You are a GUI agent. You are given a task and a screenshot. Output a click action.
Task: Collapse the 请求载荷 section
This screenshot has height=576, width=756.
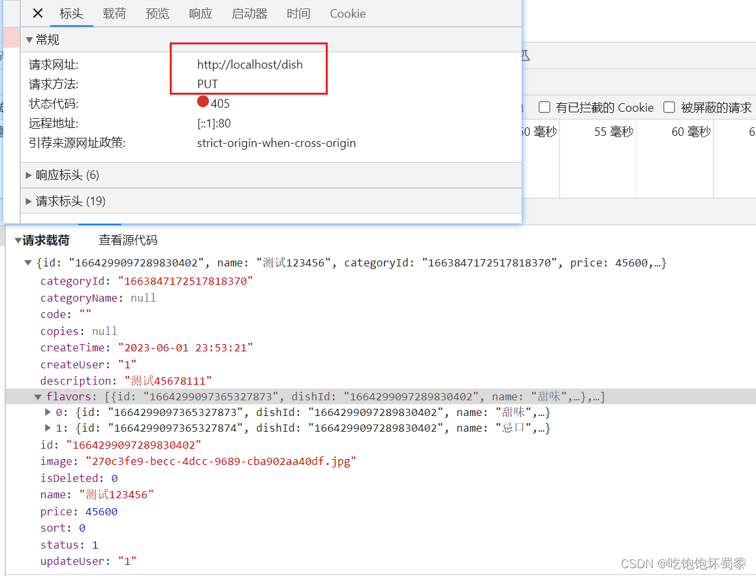pos(18,240)
